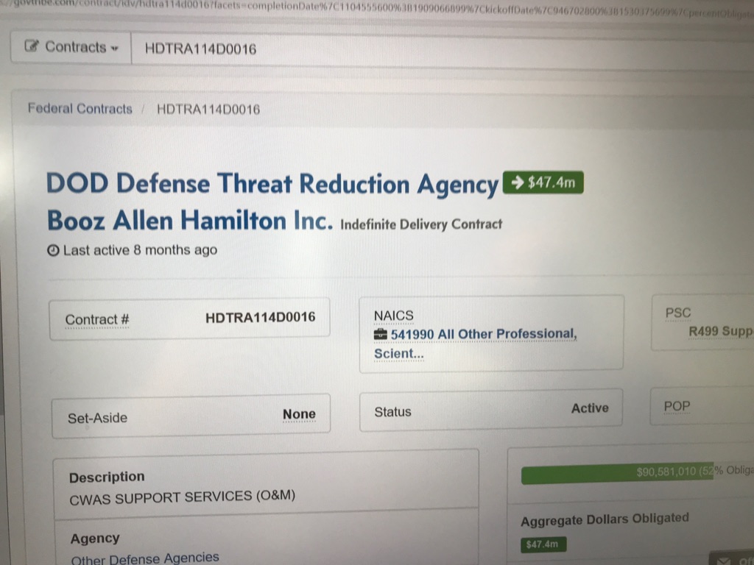Open DOD Defense Threat Reduction Agency link
The image size is (754, 565).
pyautogui.click(x=272, y=184)
